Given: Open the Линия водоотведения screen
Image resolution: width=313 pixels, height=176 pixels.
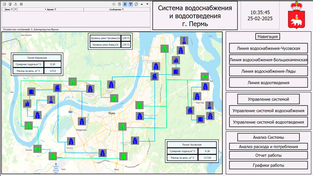Looking at the screenshot, I should tap(268, 83).
